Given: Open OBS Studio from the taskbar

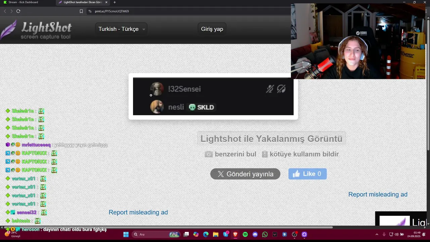Looking at the screenshot, I should (295, 234).
